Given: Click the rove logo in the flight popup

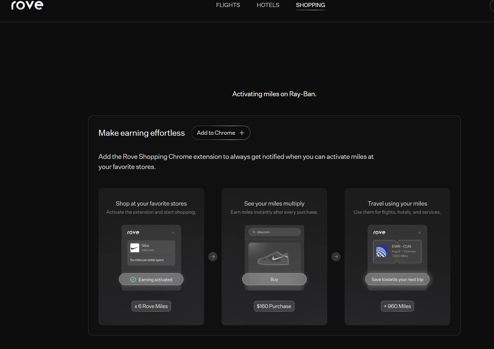Looking at the screenshot, I should 379,232.
